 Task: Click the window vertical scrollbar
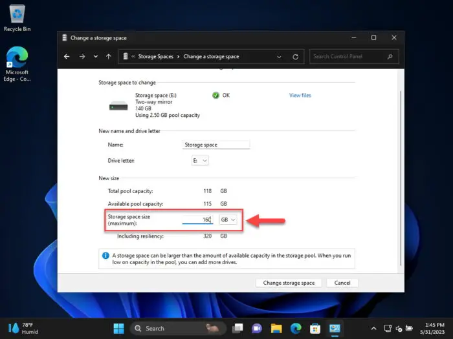[401, 179]
